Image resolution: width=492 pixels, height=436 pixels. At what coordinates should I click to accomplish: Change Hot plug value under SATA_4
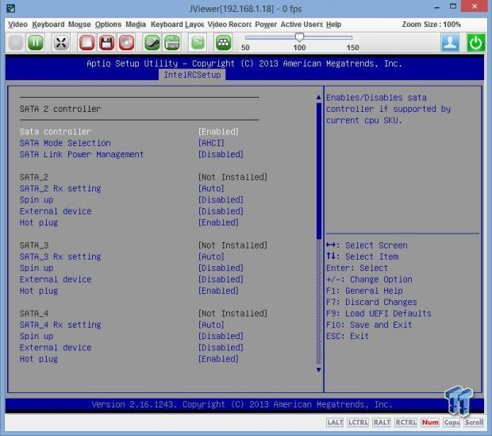pos(218,359)
